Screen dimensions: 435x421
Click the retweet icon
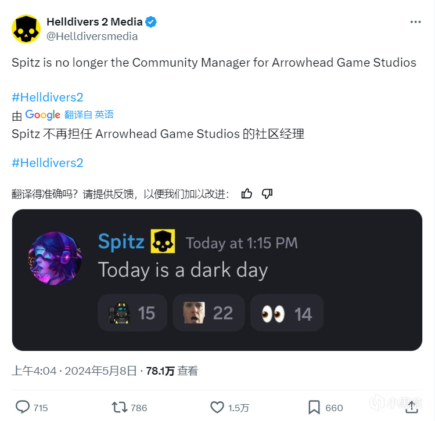[119, 408]
